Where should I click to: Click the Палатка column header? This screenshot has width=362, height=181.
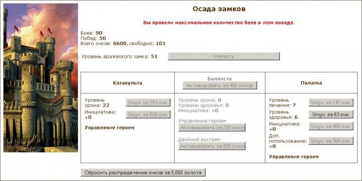tap(311, 83)
